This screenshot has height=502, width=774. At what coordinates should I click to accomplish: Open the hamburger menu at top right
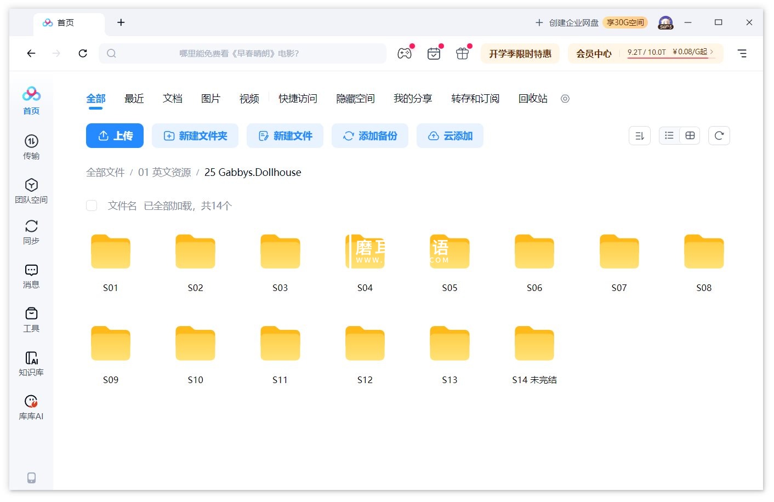pos(742,53)
